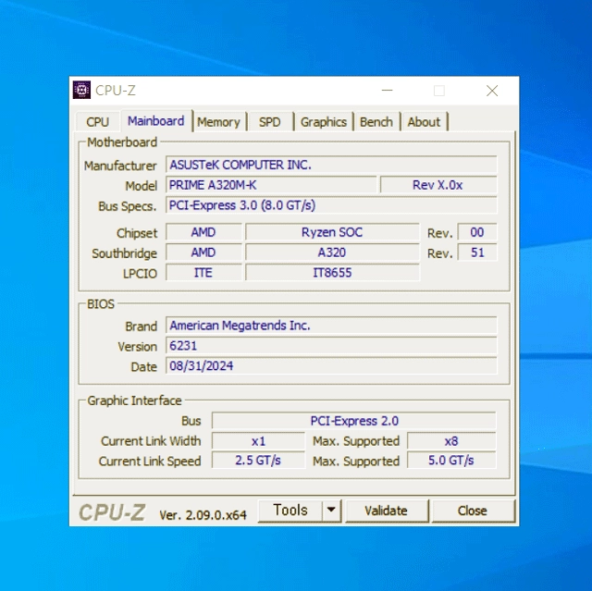Click the Graphic Interface group title
This screenshot has height=591, width=592.
(x=134, y=400)
